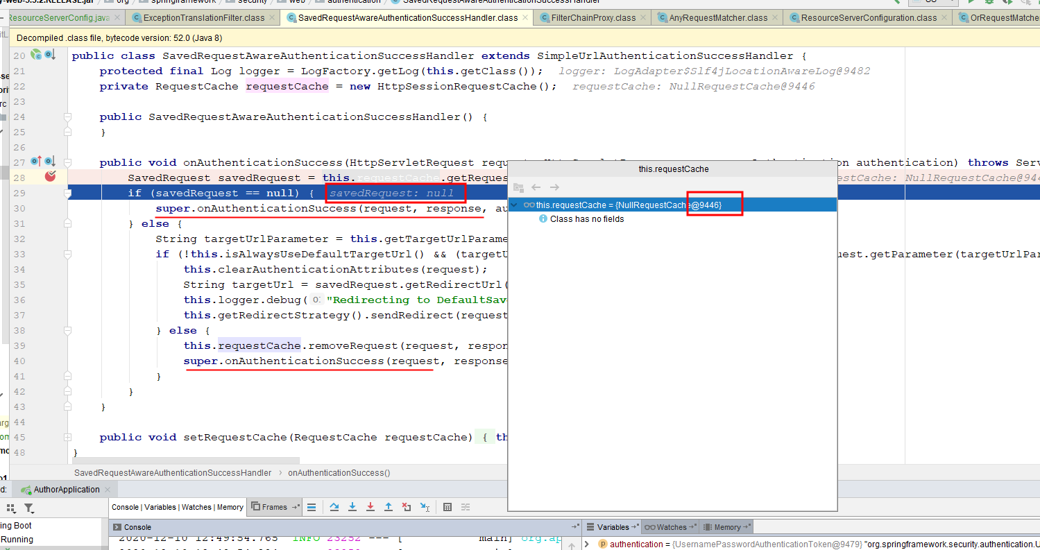This screenshot has height=550, width=1040.
Task: Click the this.requestCache popup title bar
Action: 673,169
